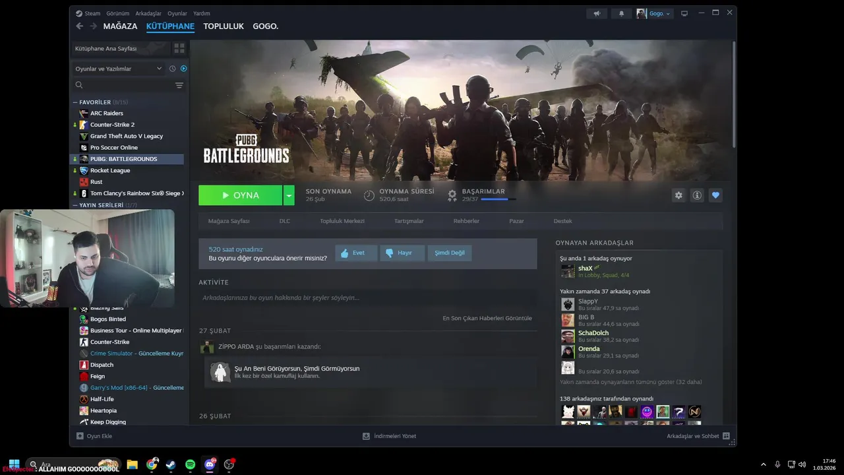Switch to Big Picture mode monitor icon

click(x=684, y=13)
